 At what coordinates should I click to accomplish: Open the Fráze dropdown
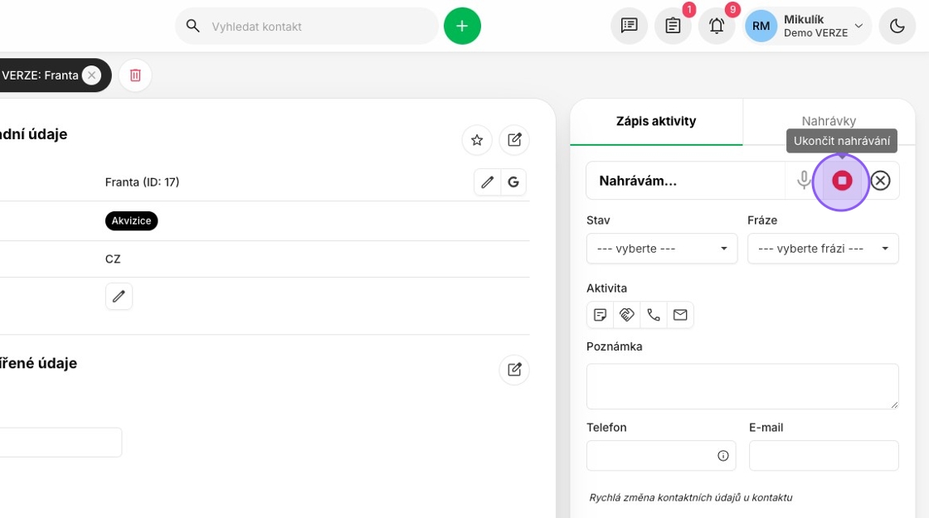823,249
